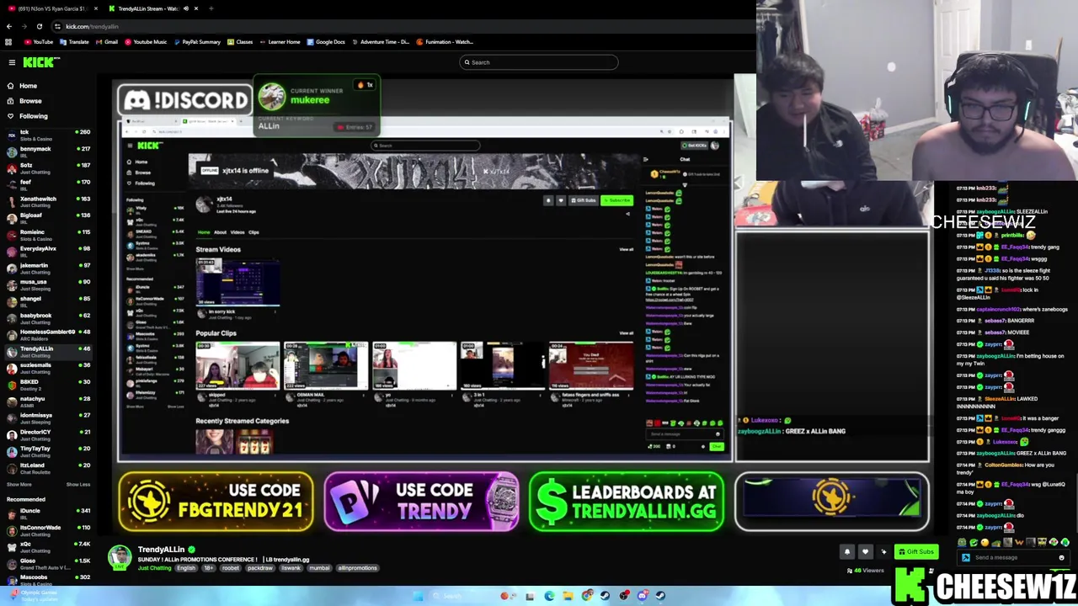Click the English language tag
This screenshot has width=1078, height=606.
185,568
